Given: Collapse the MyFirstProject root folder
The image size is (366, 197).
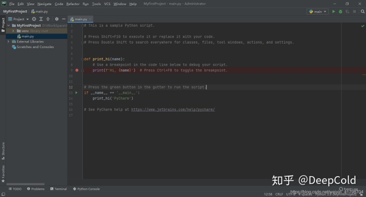Looking at the screenshot, I should click(9, 25).
